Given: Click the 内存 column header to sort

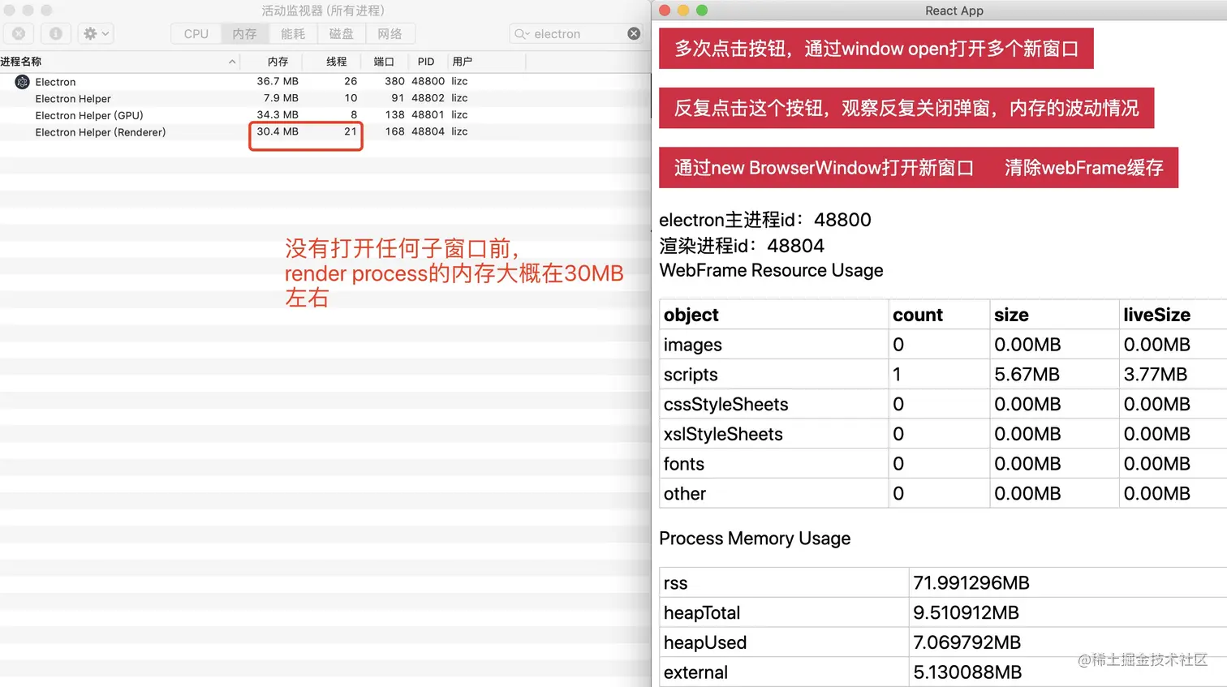Looking at the screenshot, I should pyautogui.click(x=278, y=61).
